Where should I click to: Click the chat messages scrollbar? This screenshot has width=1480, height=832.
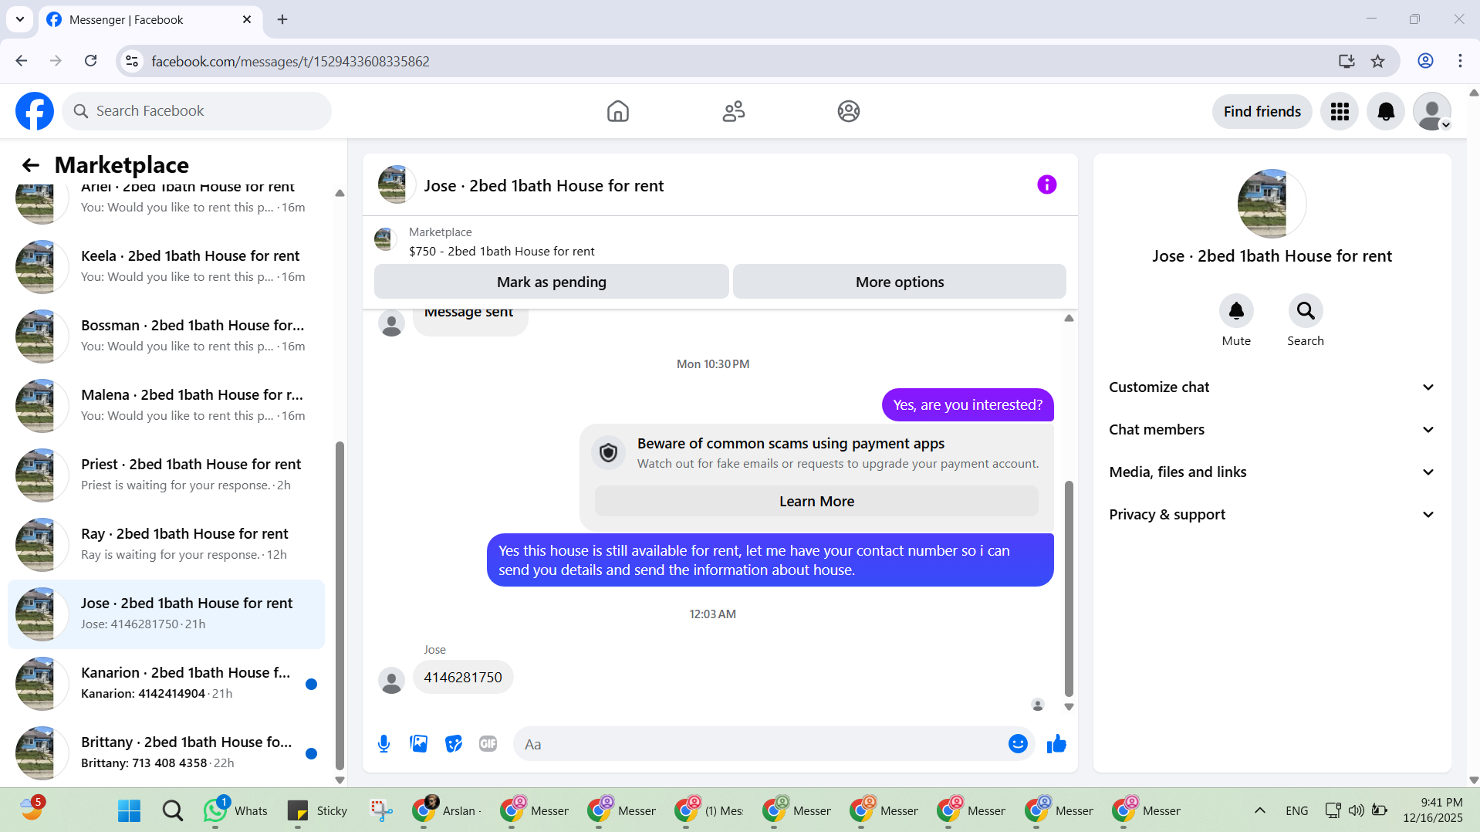click(x=1069, y=588)
